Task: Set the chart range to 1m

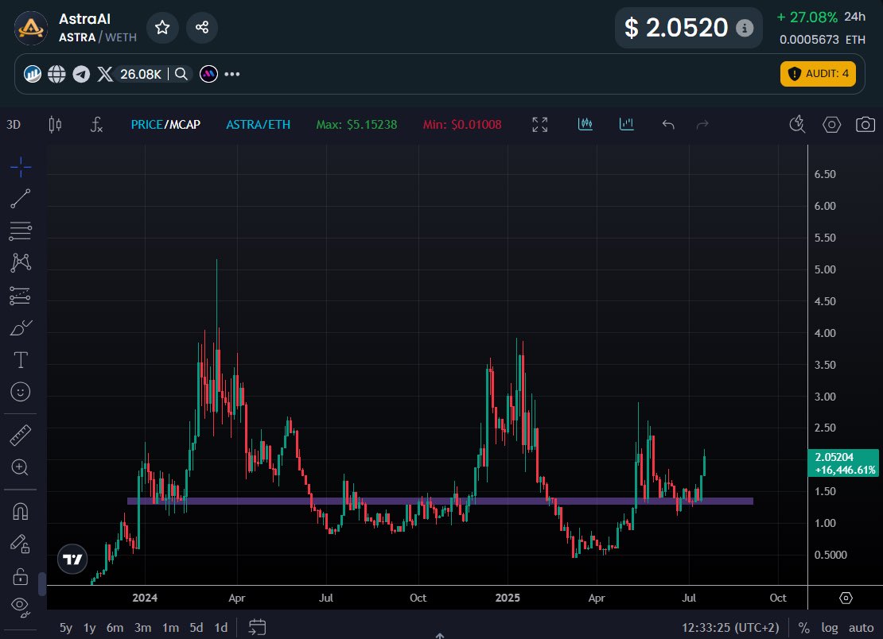Action: pos(170,628)
